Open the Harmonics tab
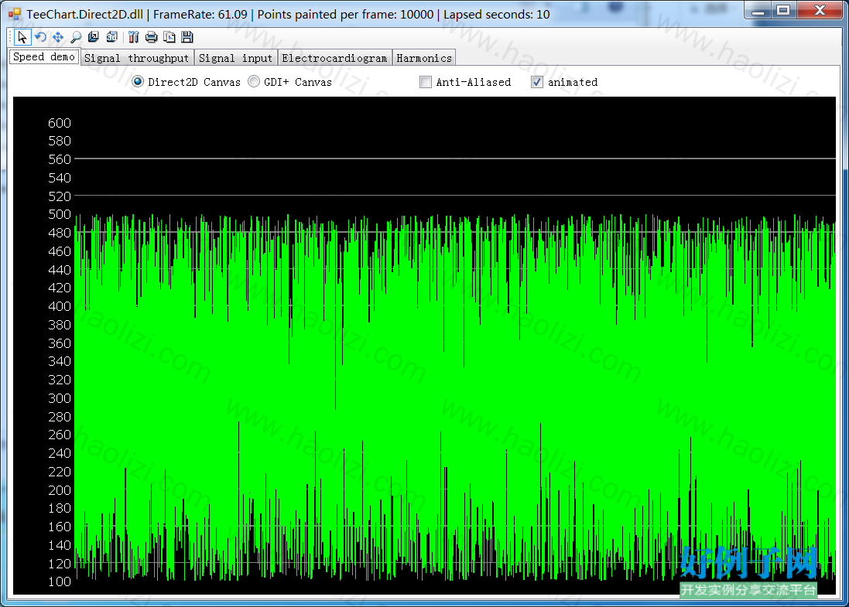Image resolution: width=849 pixels, height=607 pixels. coord(424,58)
